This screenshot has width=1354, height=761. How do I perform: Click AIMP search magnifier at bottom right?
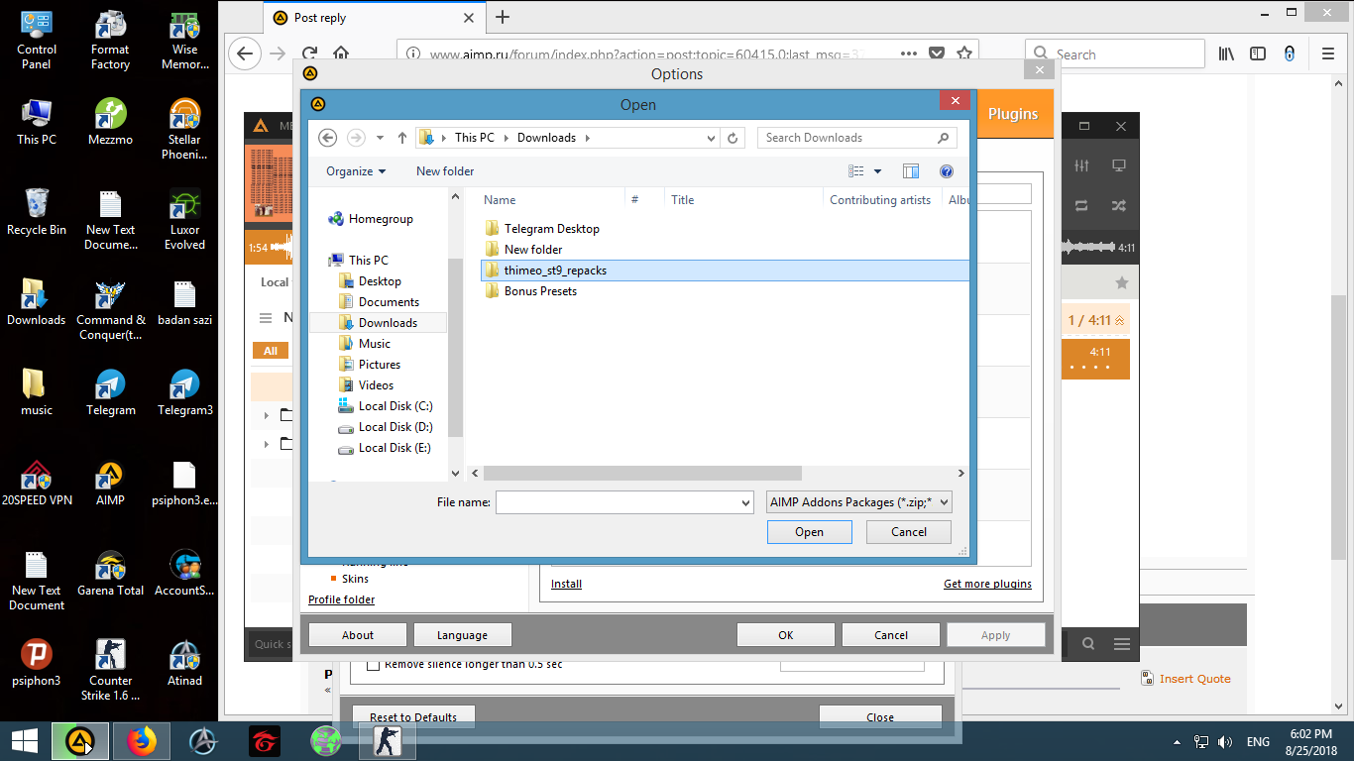coord(1088,644)
